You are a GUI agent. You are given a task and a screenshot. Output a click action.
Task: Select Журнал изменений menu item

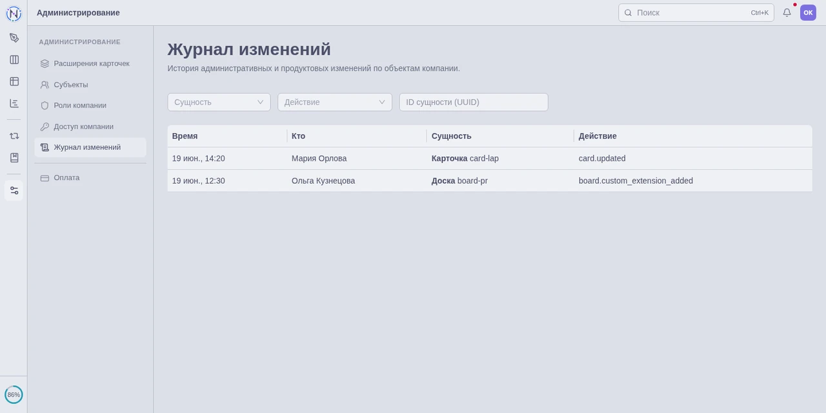(90, 147)
